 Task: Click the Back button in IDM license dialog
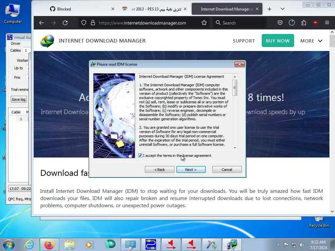[159, 170]
